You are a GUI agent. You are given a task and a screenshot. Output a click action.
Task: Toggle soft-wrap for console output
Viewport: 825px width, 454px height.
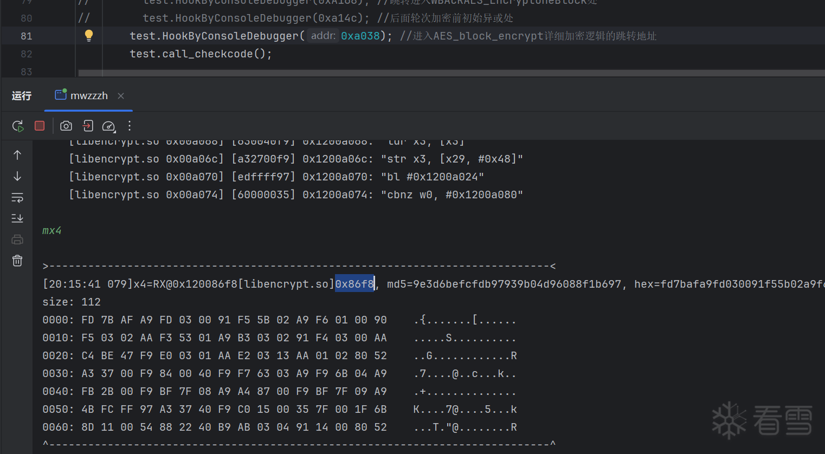click(x=17, y=198)
